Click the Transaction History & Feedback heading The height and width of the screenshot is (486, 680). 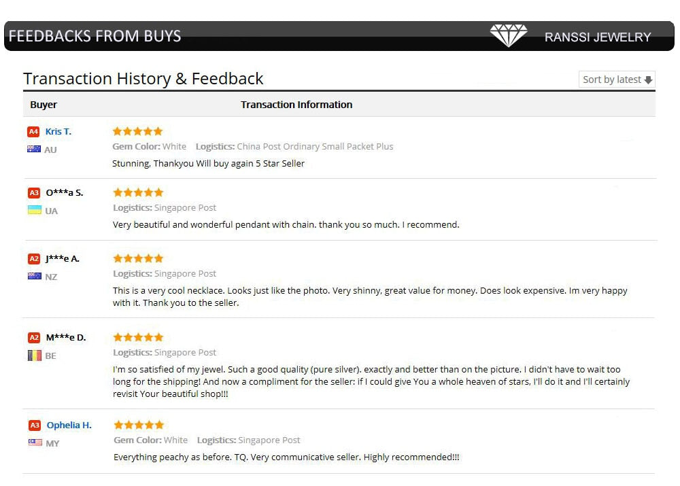[143, 79]
